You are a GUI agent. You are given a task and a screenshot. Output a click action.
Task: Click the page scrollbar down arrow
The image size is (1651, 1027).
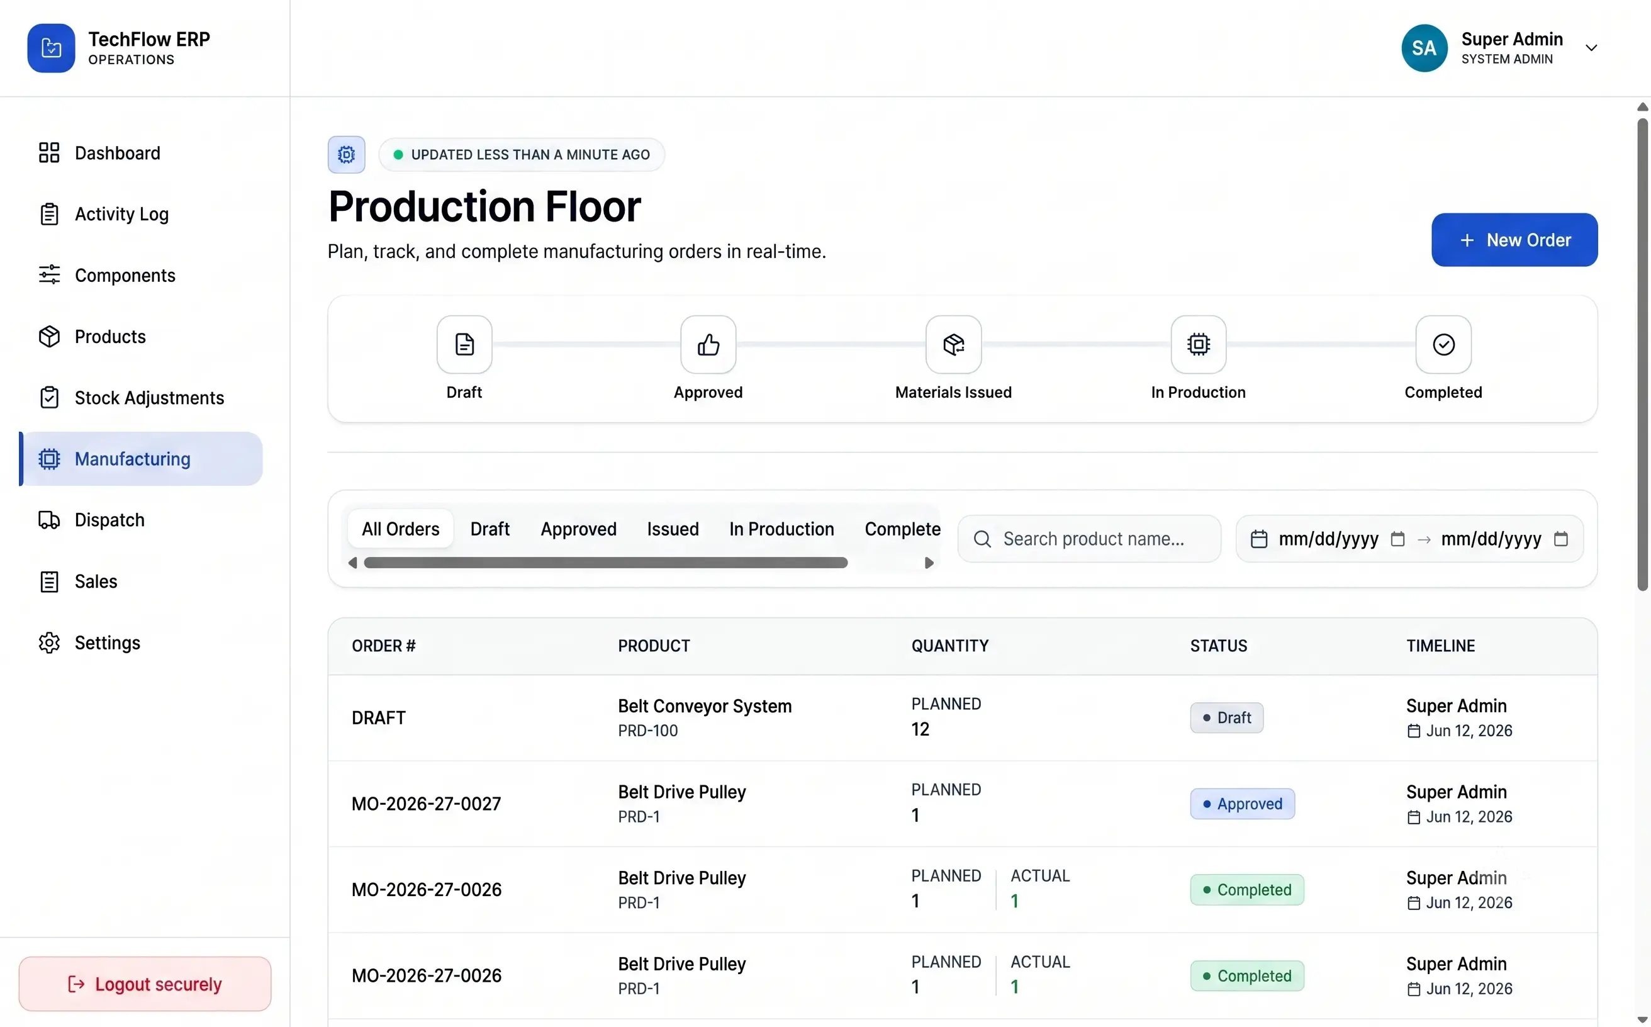[1643, 1019]
